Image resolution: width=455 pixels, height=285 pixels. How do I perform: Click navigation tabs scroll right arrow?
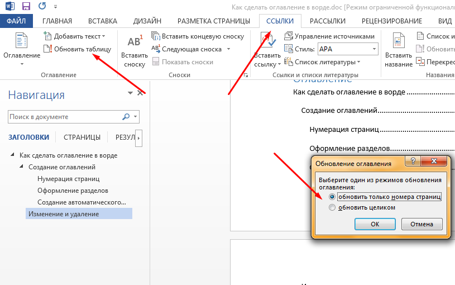(138, 138)
